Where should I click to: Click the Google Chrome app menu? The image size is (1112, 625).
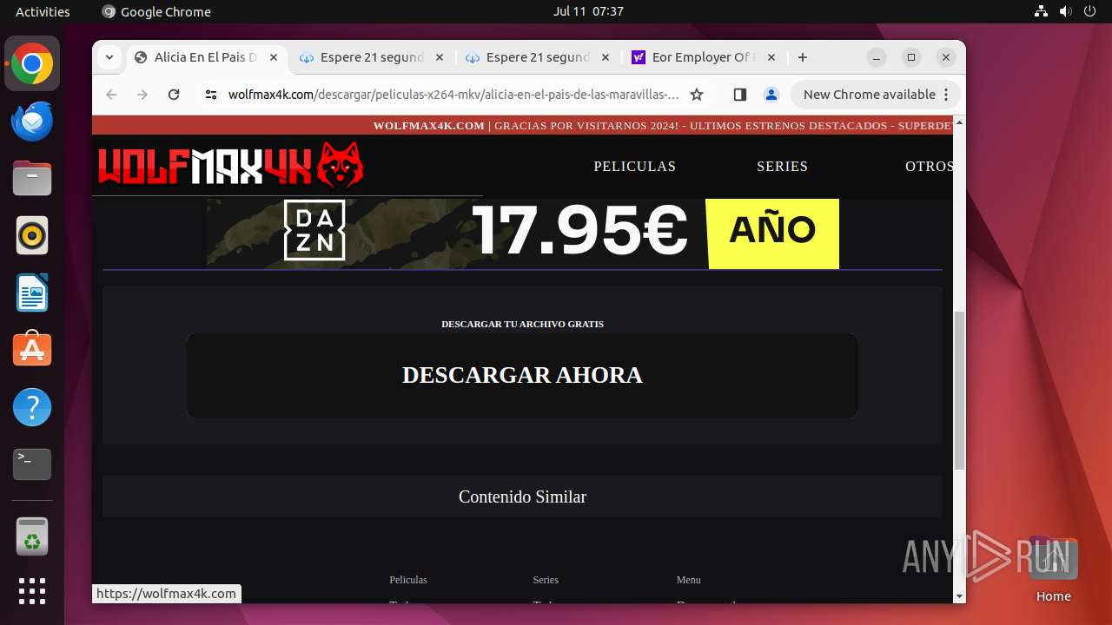click(x=156, y=11)
